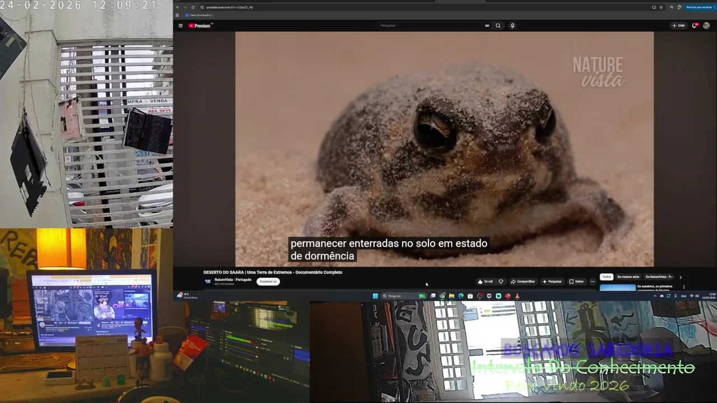Click the Salvar save button

click(576, 282)
